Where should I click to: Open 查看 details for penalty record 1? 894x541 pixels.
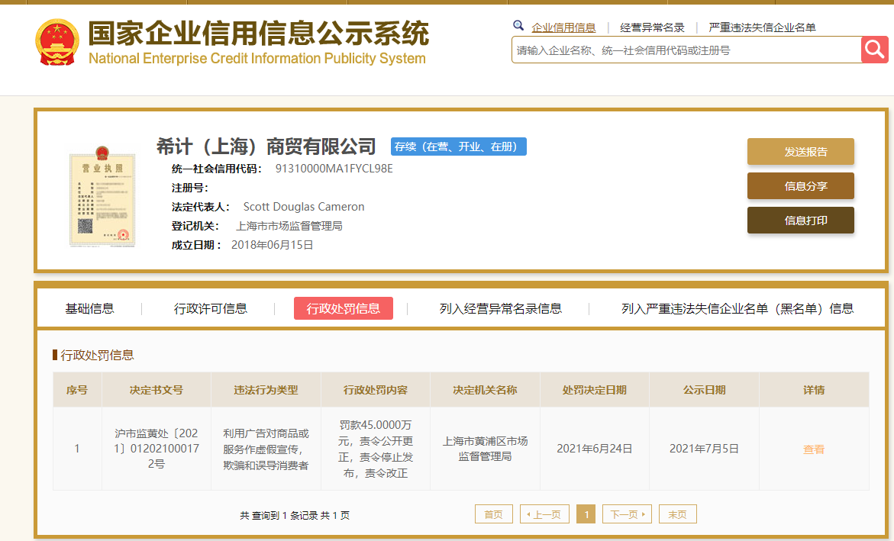tap(814, 449)
